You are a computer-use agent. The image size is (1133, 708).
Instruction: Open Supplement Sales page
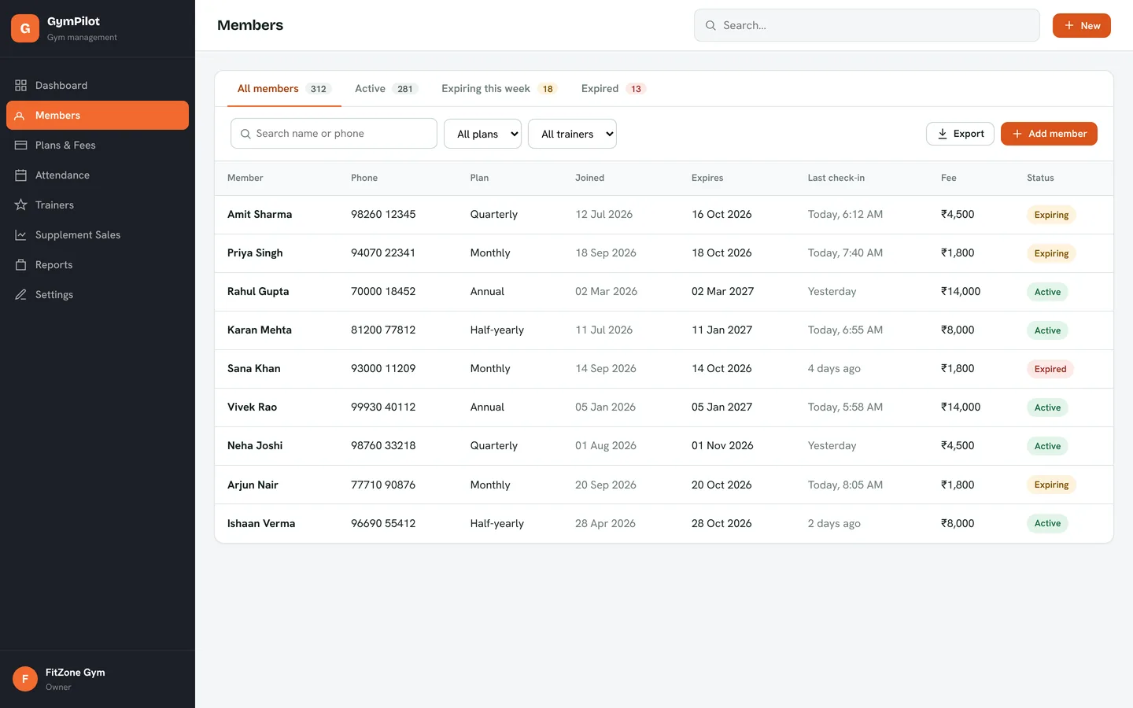point(98,234)
